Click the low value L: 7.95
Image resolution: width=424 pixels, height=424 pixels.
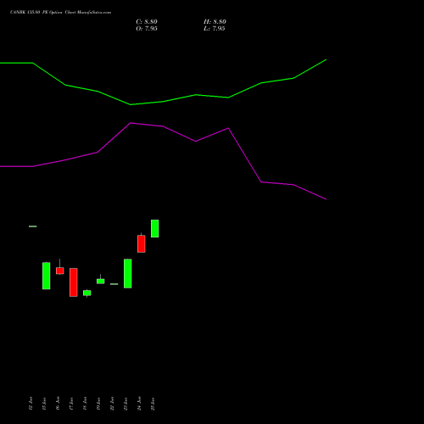(x=215, y=29)
